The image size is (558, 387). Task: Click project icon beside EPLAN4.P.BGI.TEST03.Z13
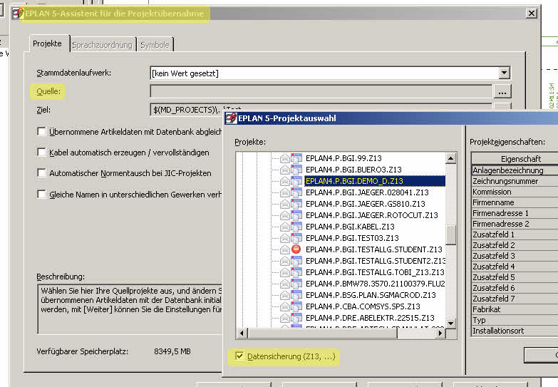coord(296,238)
